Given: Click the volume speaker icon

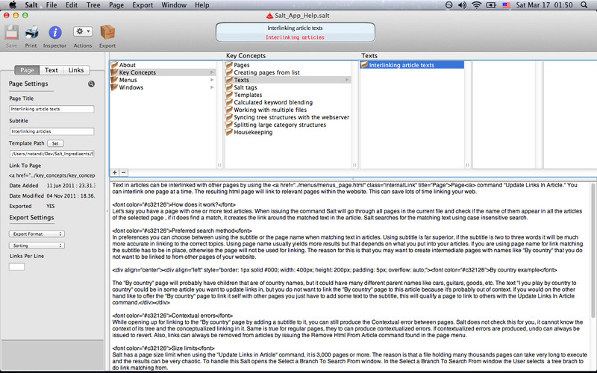Looking at the screenshot, I should click(462, 5).
